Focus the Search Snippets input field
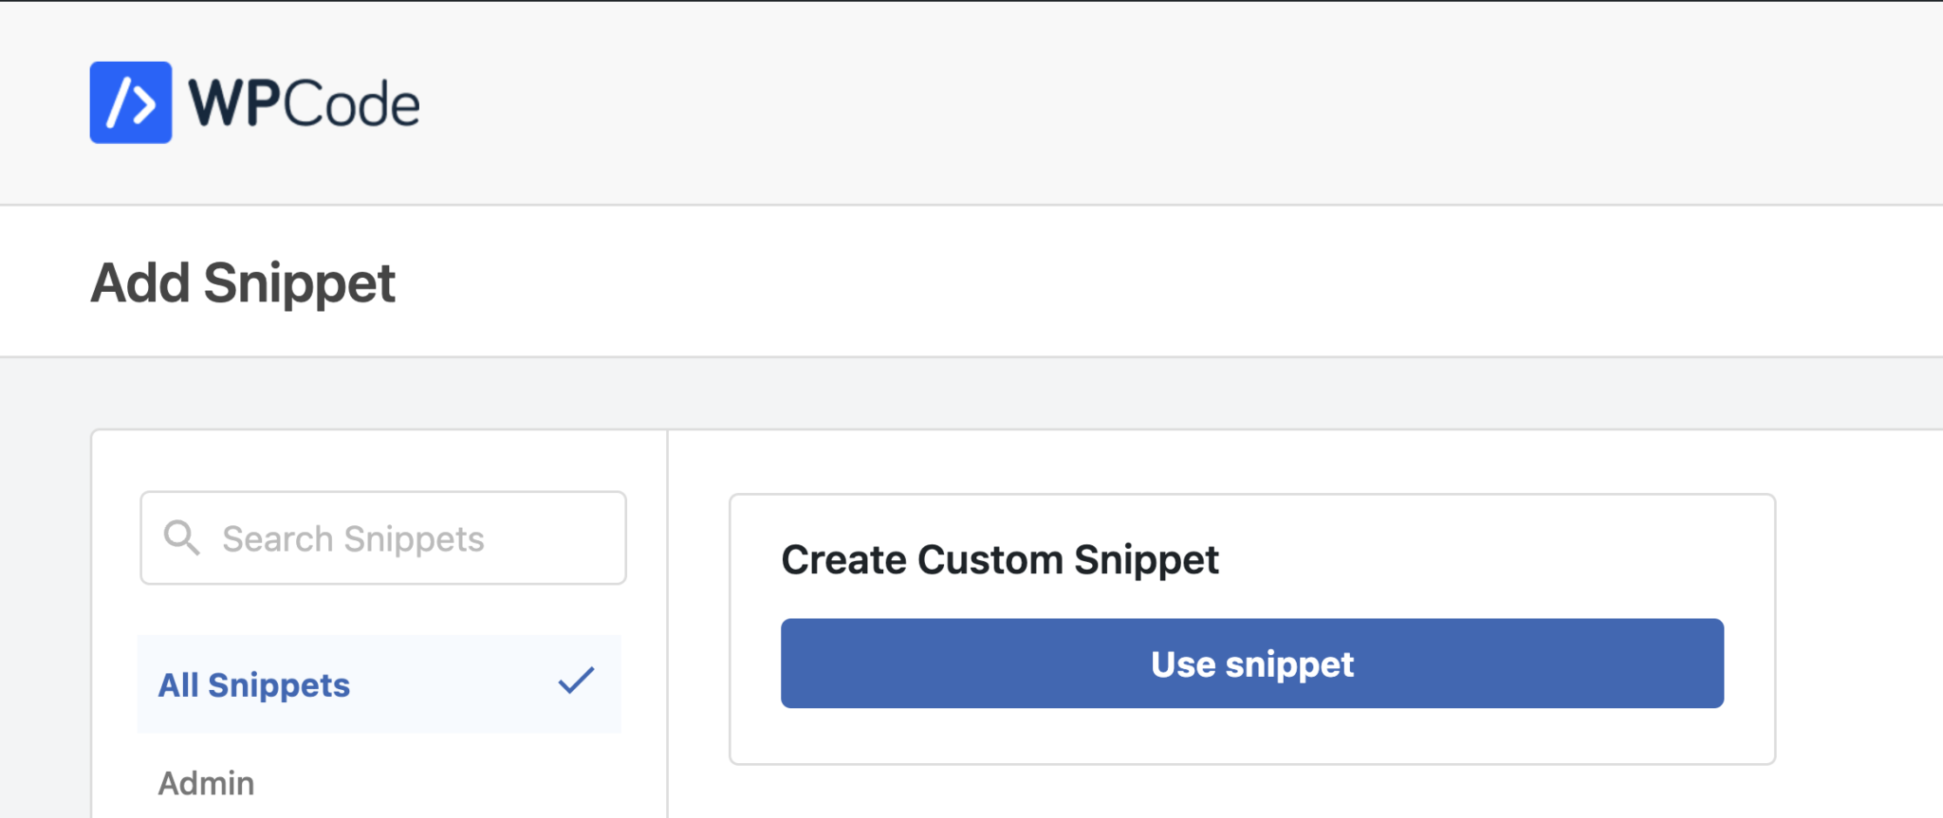 383,537
